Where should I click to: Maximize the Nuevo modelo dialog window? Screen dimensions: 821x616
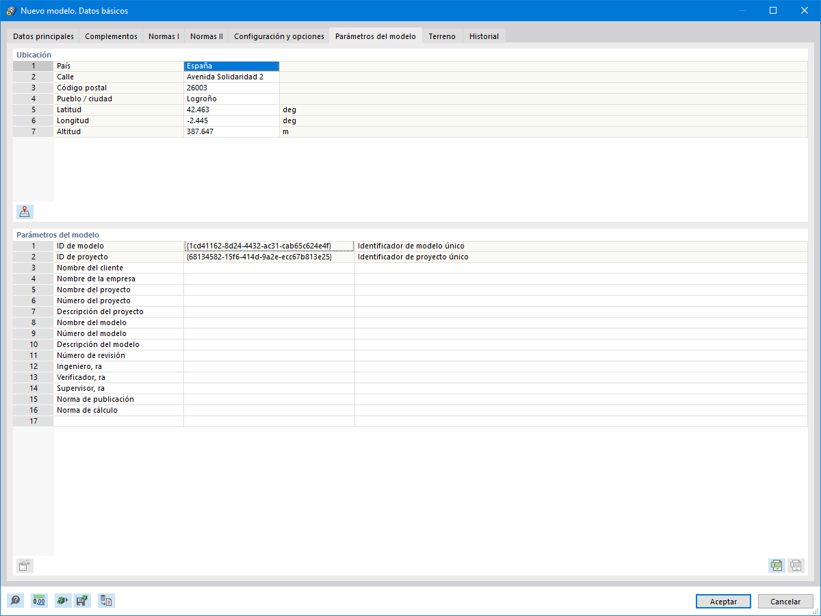tap(773, 10)
